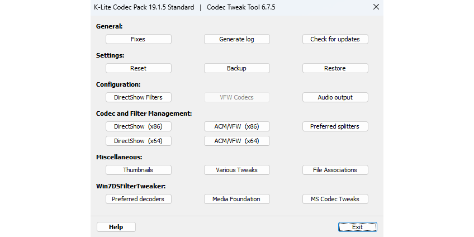Viewport: 474px width, 237px height.
Task: Click the Media Foundation button
Action: (236, 199)
